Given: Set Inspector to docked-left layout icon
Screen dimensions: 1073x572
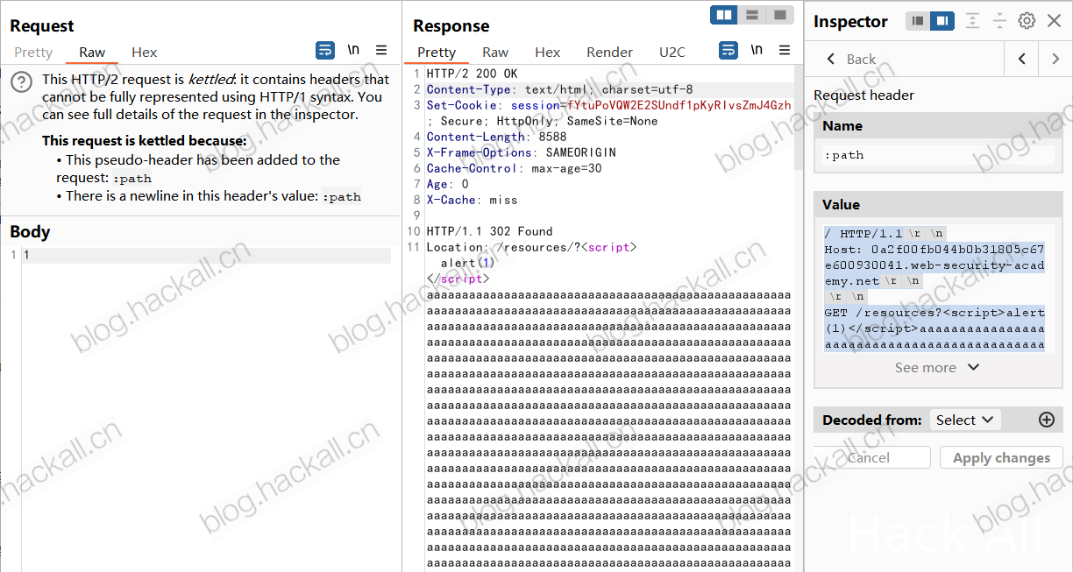Looking at the screenshot, I should (x=918, y=21).
